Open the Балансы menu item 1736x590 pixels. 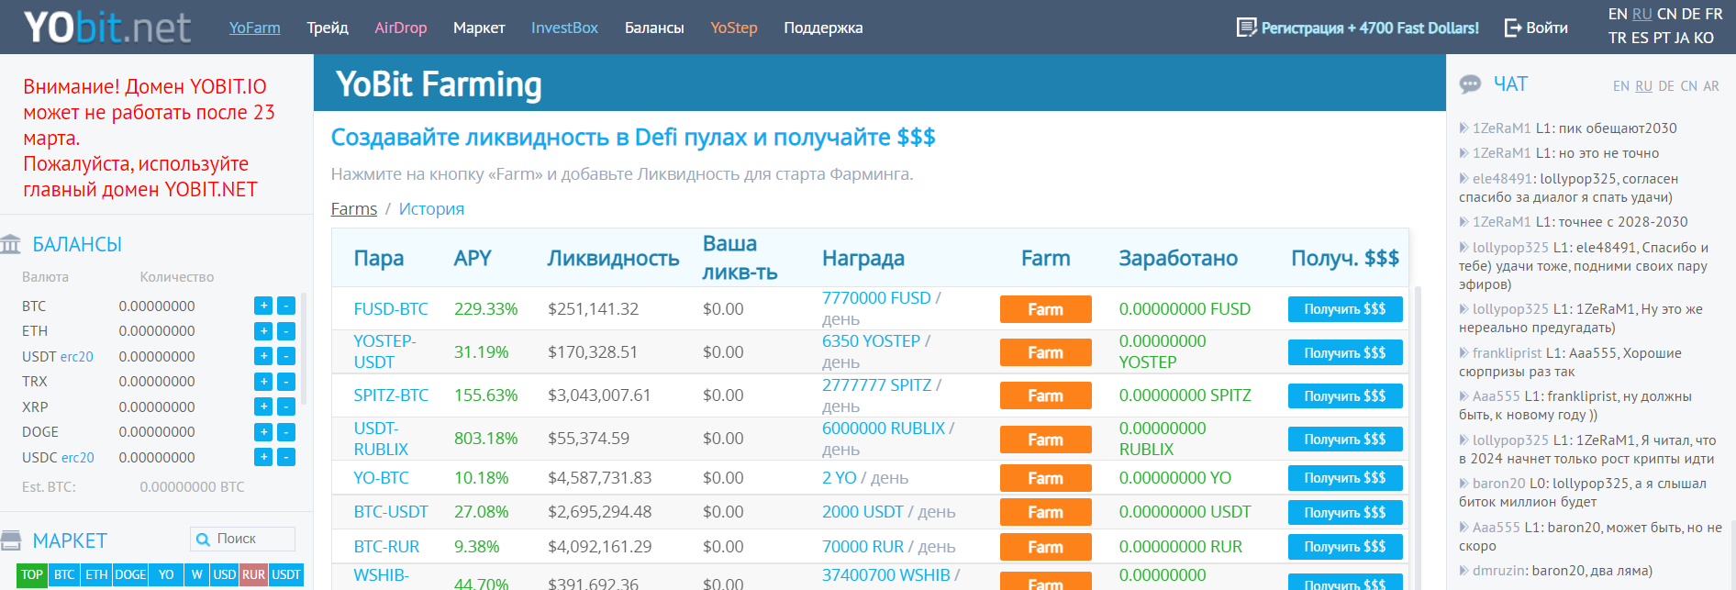pyautogui.click(x=654, y=28)
